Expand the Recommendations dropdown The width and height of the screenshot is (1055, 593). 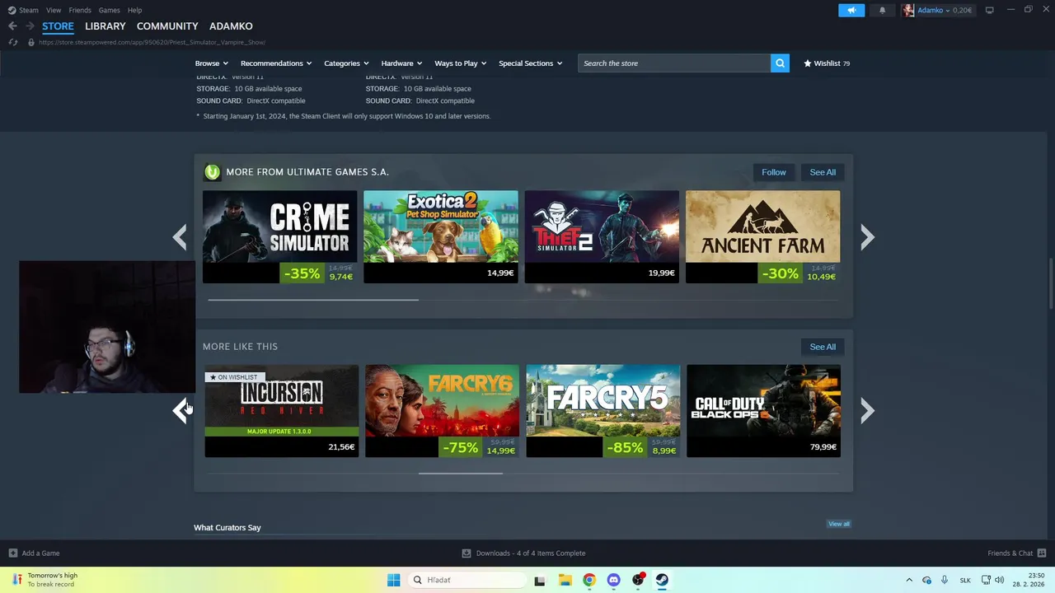coord(276,63)
